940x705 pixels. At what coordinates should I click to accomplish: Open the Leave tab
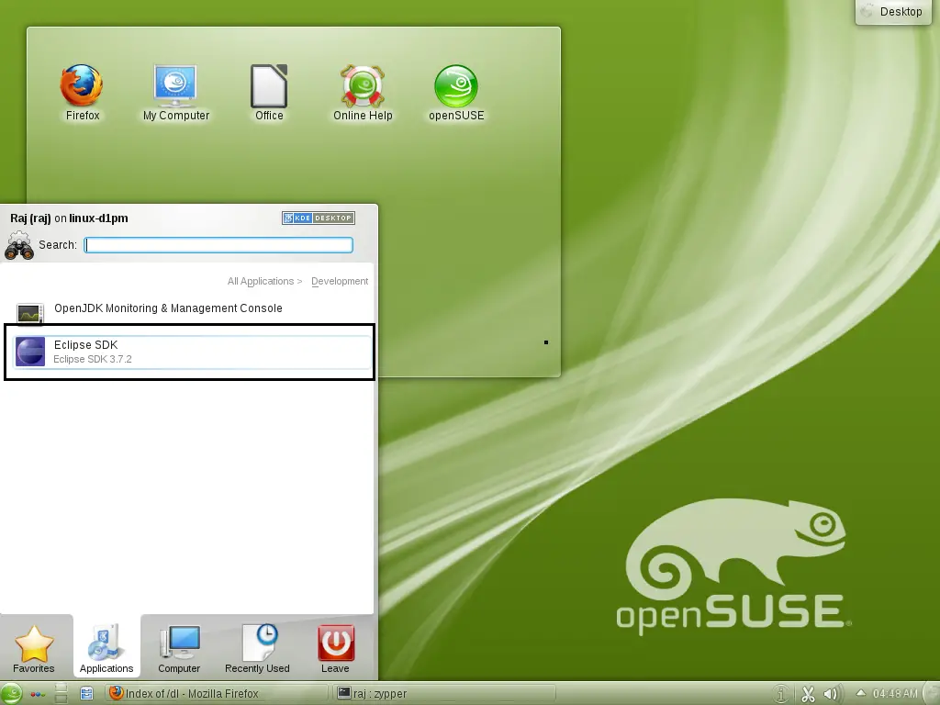pyautogui.click(x=335, y=648)
